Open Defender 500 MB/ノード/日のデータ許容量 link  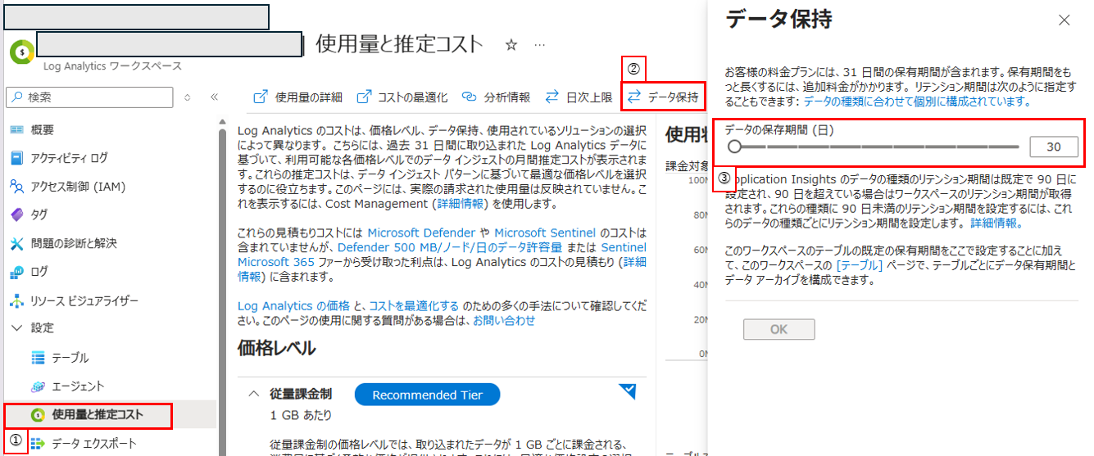(x=450, y=247)
